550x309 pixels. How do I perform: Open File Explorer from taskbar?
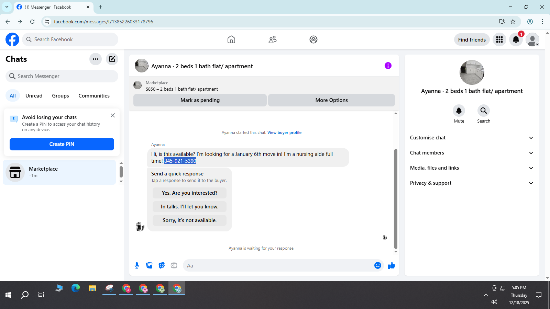click(92, 288)
